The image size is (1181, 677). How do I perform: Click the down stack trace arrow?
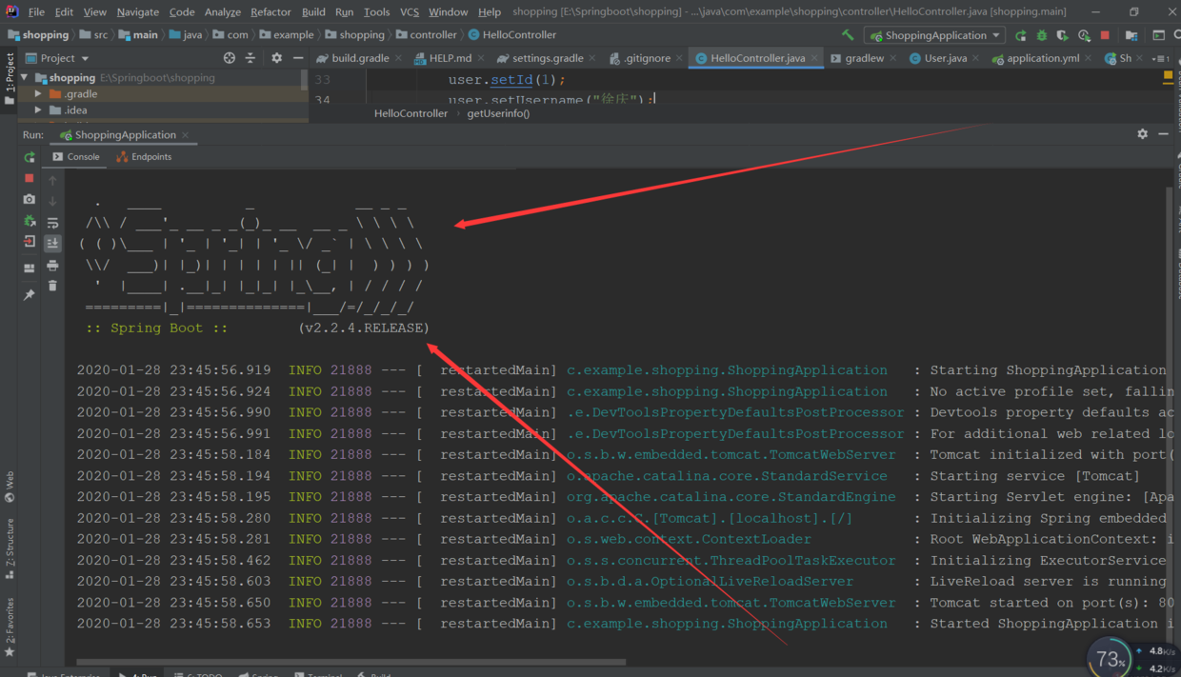[52, 201]
